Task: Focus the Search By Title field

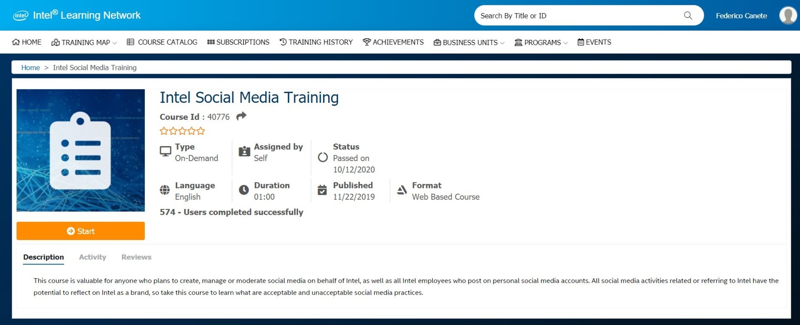Action: point(578,16)
